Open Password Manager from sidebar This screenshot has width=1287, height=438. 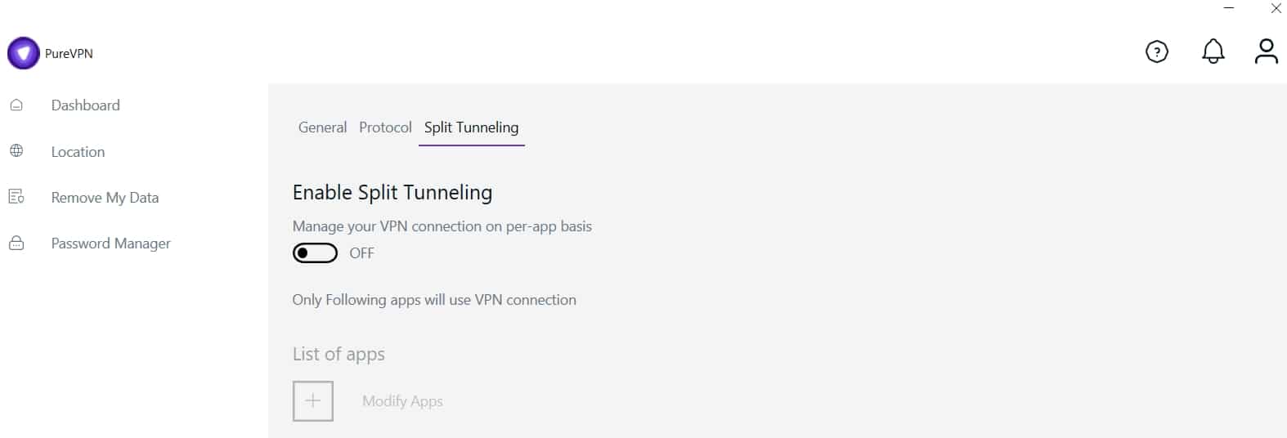point(111,244)
